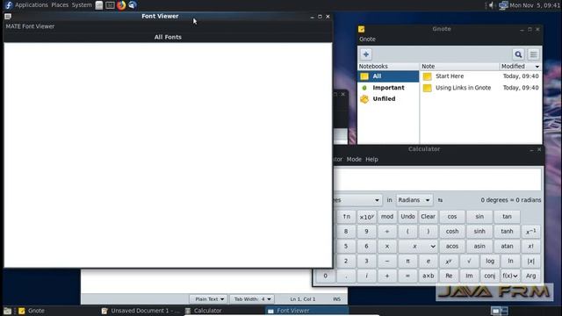This screenshot has width=562, height=316.
Task: Sort notes by Modified column
Action: click(x=520, y=67)
